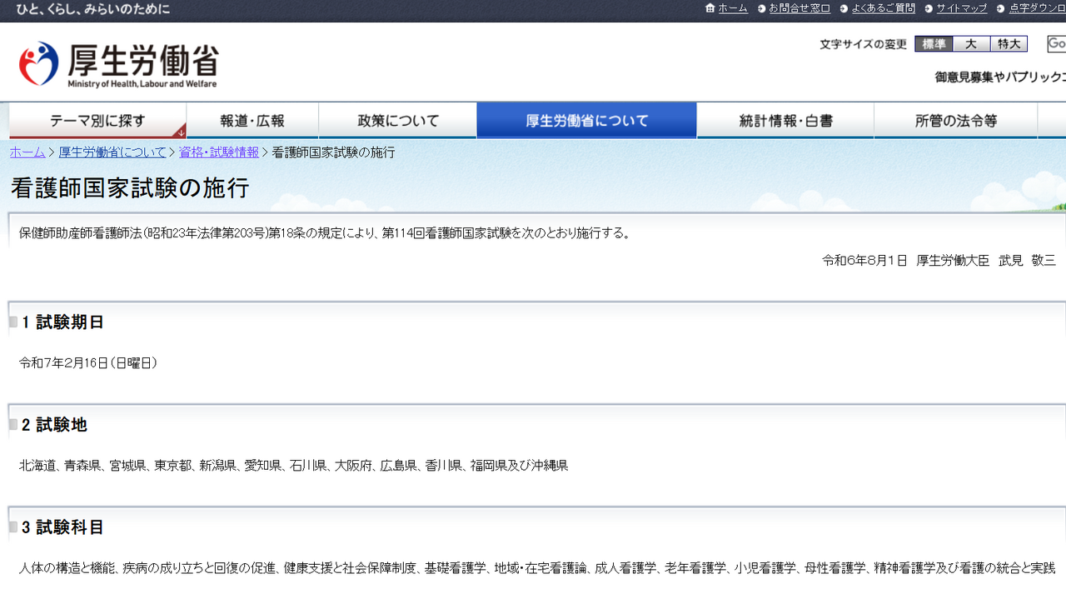The height and width of the screenshot is (594, 1066).
Task: Open the 報道・広報 navigation tab
Action: click(252, 121)
